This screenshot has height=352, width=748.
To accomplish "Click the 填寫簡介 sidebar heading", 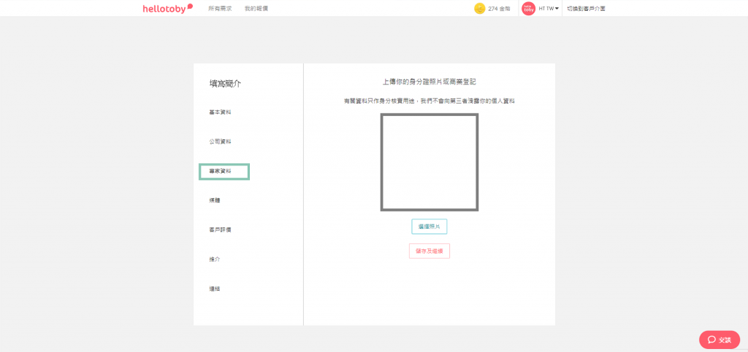I will (x=225, y=84).
